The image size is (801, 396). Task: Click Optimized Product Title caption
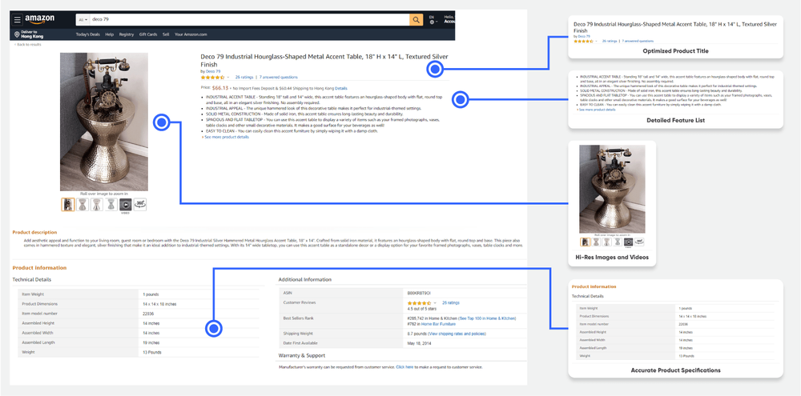coord(675,51)
